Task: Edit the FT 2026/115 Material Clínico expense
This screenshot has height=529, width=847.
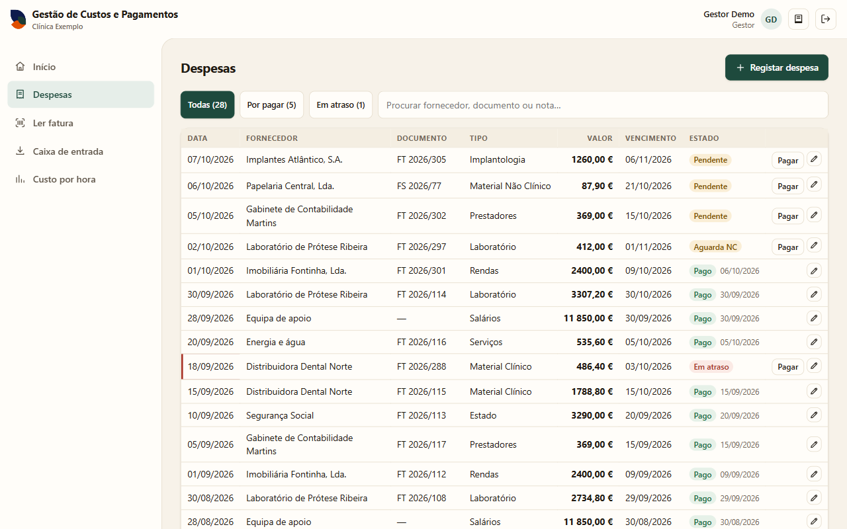Action: 814,391
